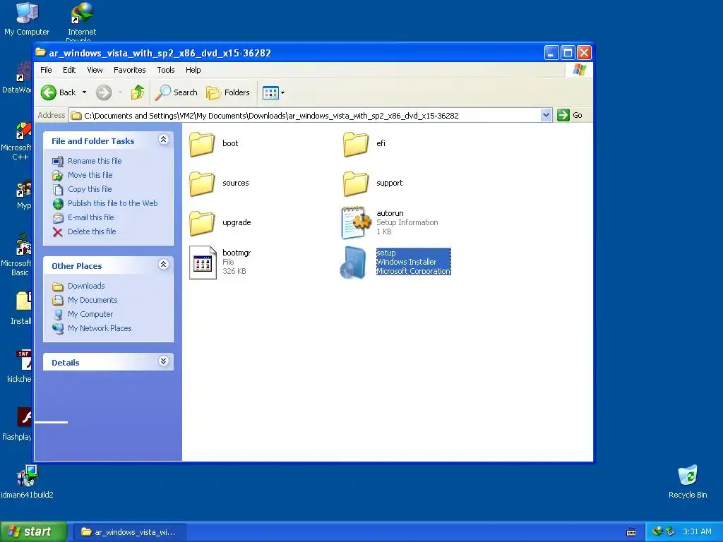Select the kickche SWF desktop icon

[19, 366]
